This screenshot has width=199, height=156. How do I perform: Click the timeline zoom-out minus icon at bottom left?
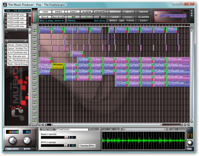click(x=43, y=125)
